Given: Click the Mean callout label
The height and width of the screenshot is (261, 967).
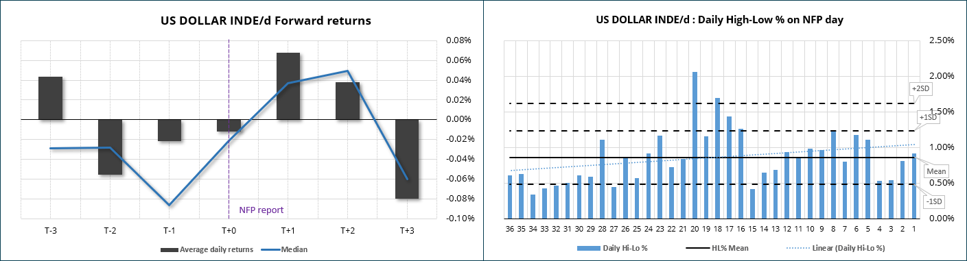Looking at the screenshot, I should [937, 171].
